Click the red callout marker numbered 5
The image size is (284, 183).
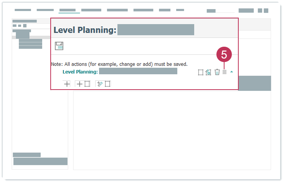(x=224, y=55)
